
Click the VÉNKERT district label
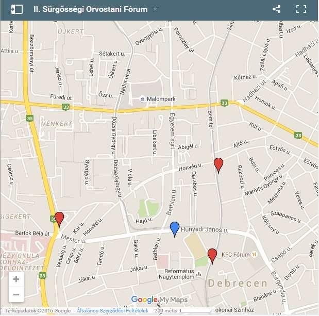(57, 124)
